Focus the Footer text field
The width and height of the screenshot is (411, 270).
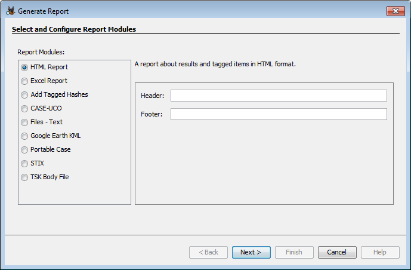279,114
